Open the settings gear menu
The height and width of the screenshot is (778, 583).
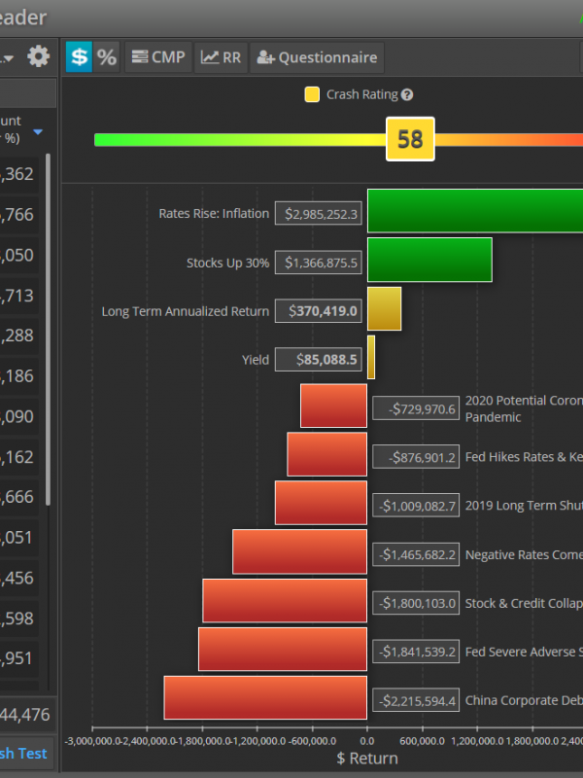click(x=38, y=57)
